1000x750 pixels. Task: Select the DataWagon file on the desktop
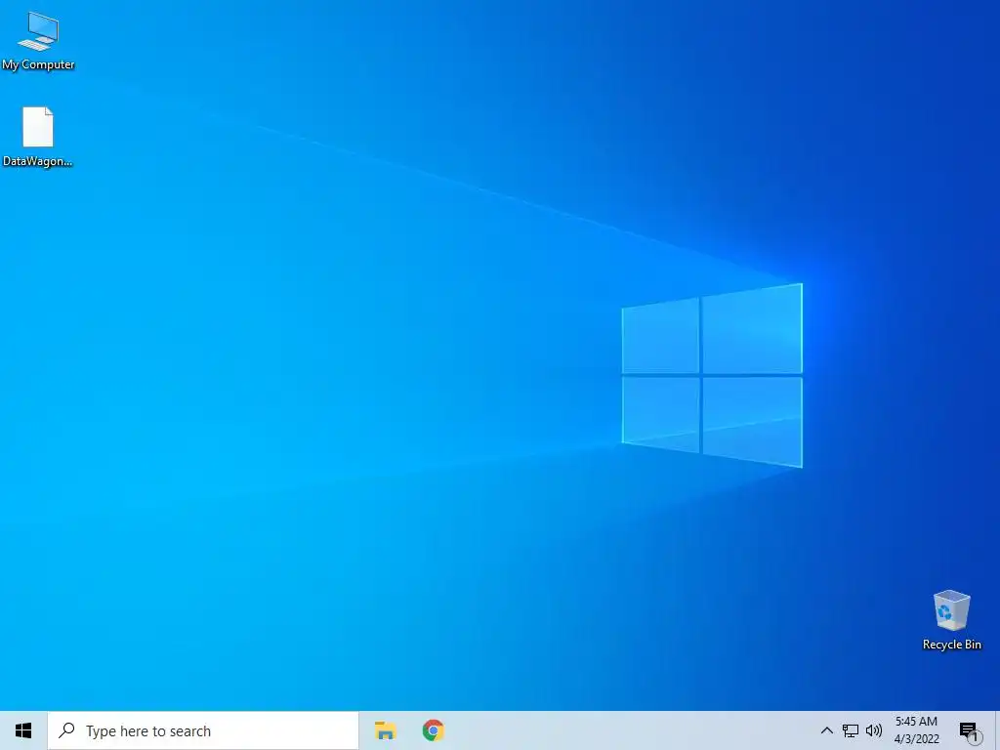click(x=38, y=137)
